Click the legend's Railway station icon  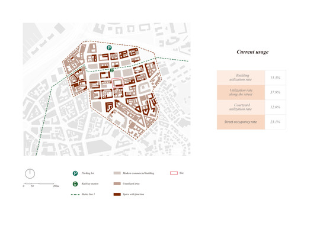[75, 184]
